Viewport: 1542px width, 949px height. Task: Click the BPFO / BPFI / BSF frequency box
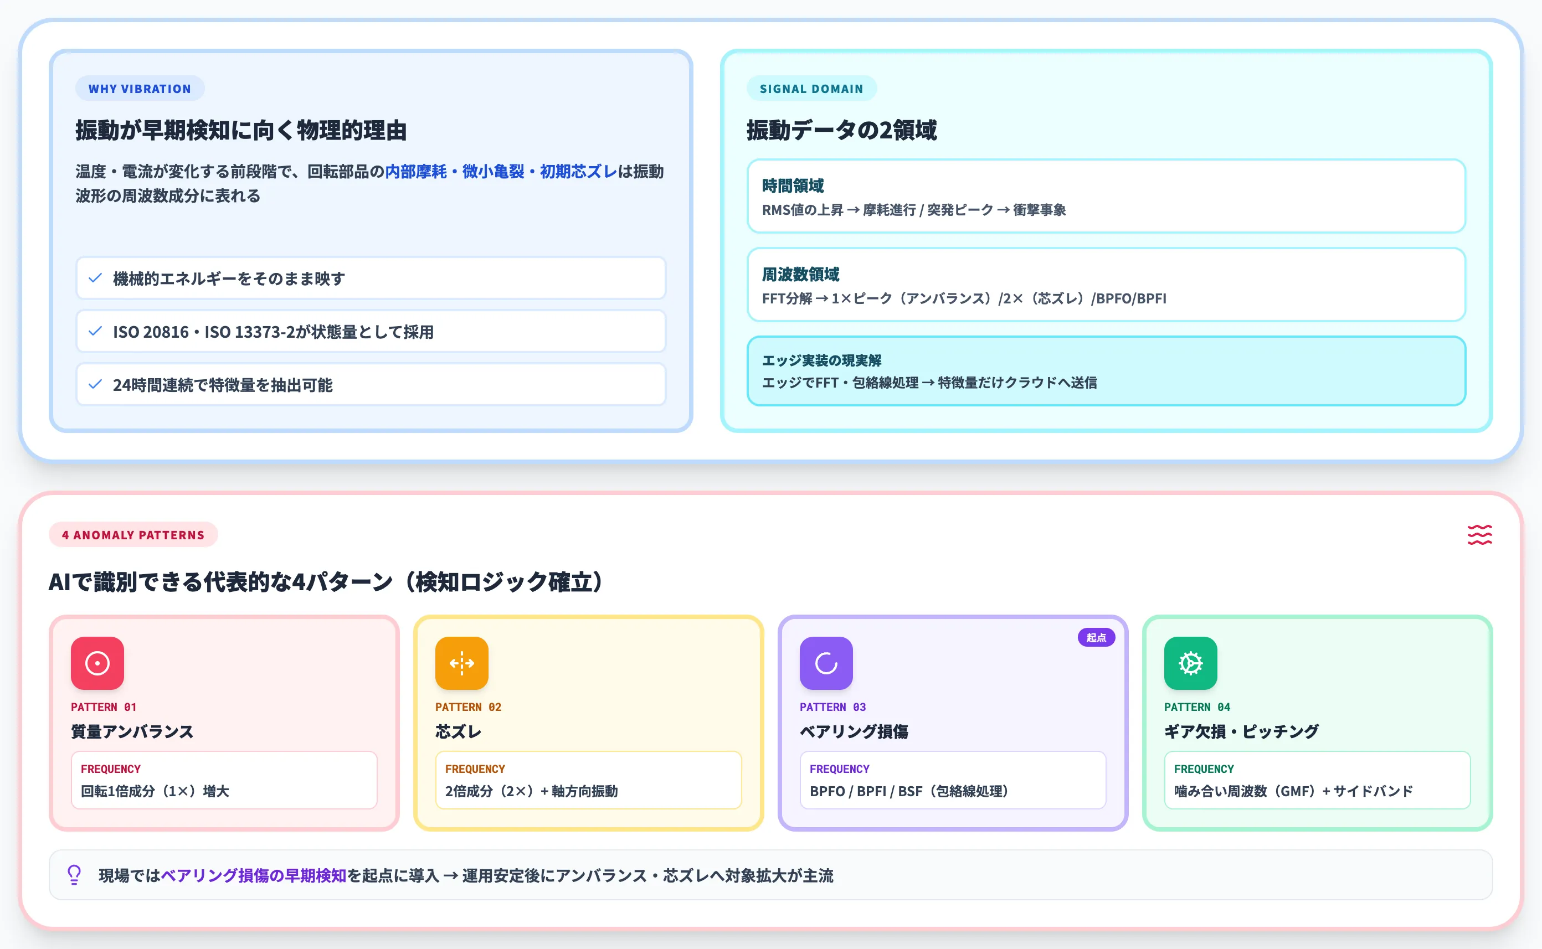[x=953, y=780]
